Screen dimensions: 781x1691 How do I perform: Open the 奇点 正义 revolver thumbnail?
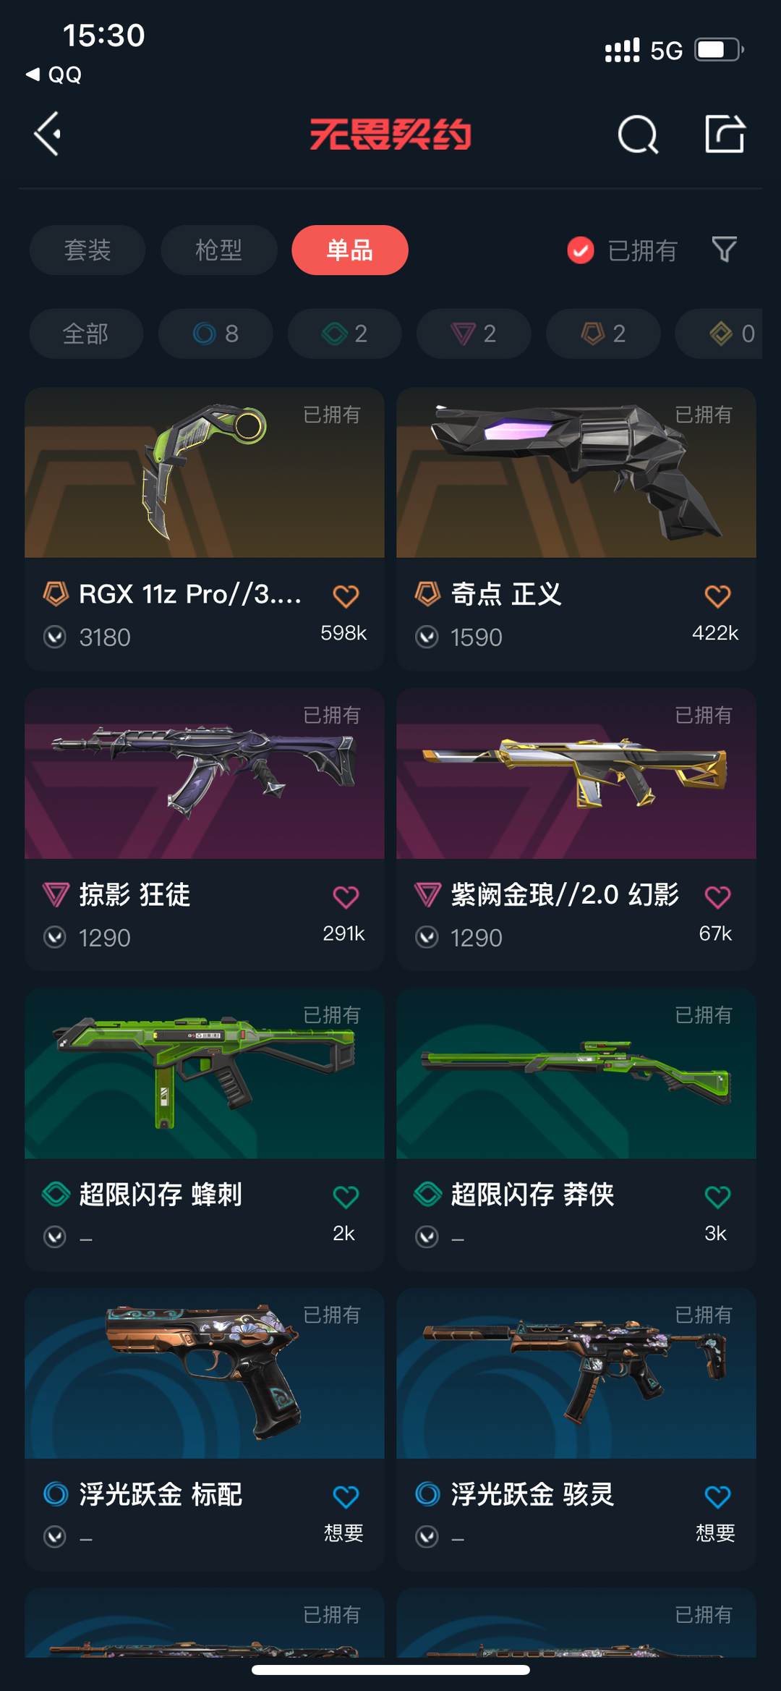click(576, 472)
